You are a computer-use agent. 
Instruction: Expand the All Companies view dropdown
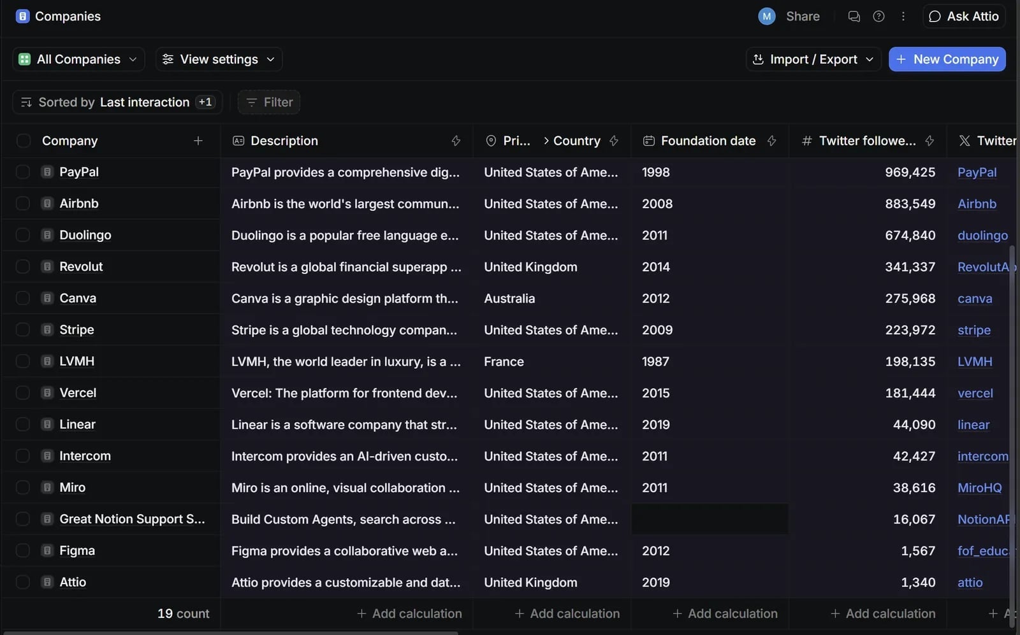click(78, 59)
